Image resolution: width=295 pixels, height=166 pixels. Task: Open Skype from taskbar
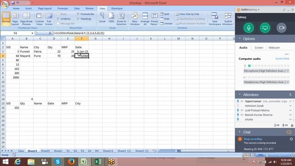pyautogui.click(x=58, y=162)
